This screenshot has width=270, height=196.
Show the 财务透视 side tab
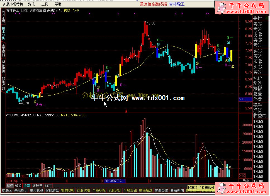click(3, 67)
